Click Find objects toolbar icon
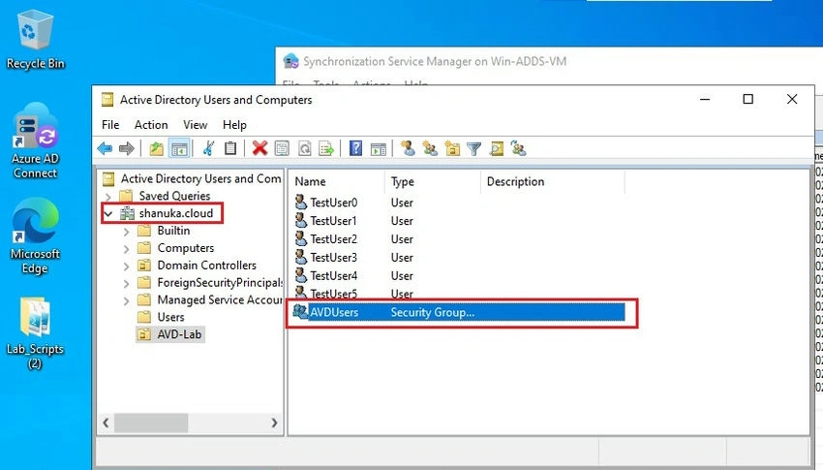This screenshot has height=470, width=823. [x=497, y=148]
